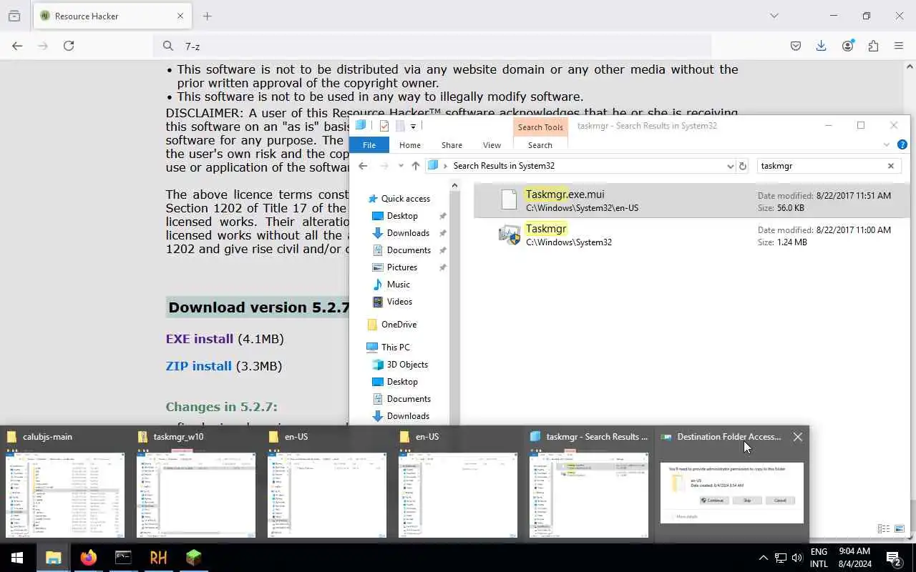916x572 pixels.
Task: Save page to Pocket
Action: tap(796, 46)
